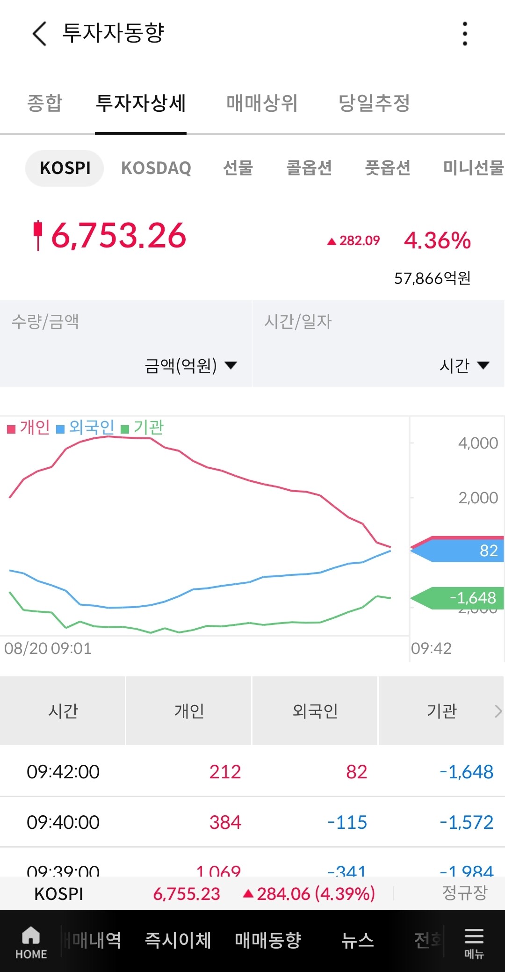Tap the 기관 green legend marker

(x=125, y=429)
